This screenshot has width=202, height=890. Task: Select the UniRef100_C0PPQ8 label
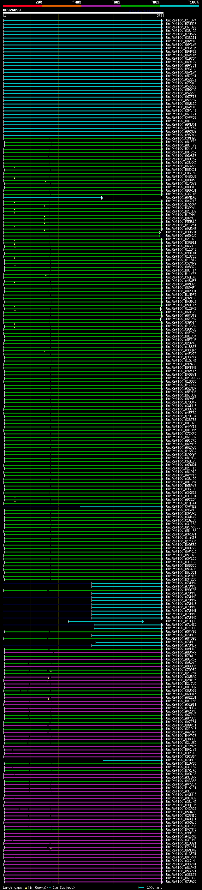(x=181, y=118)
